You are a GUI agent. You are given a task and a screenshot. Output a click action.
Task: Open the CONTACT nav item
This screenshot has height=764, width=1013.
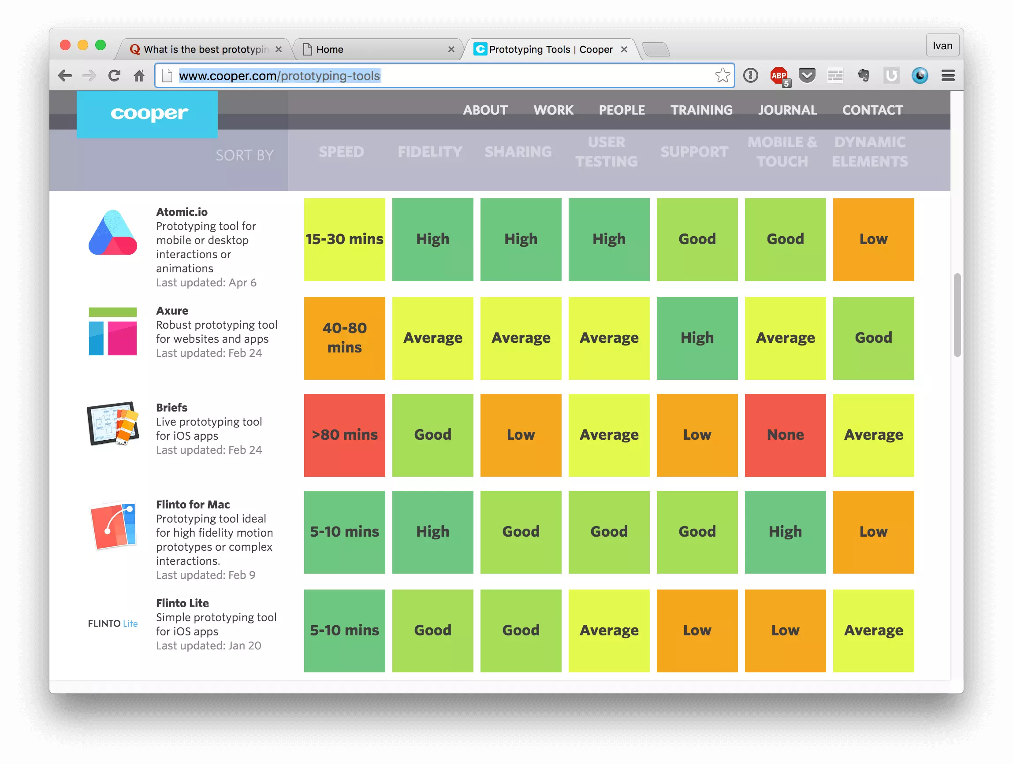[872, 110]
